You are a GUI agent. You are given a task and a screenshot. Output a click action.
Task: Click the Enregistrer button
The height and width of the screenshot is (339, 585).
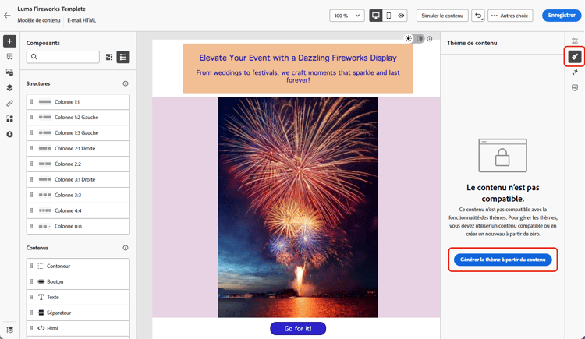point(562,16)
